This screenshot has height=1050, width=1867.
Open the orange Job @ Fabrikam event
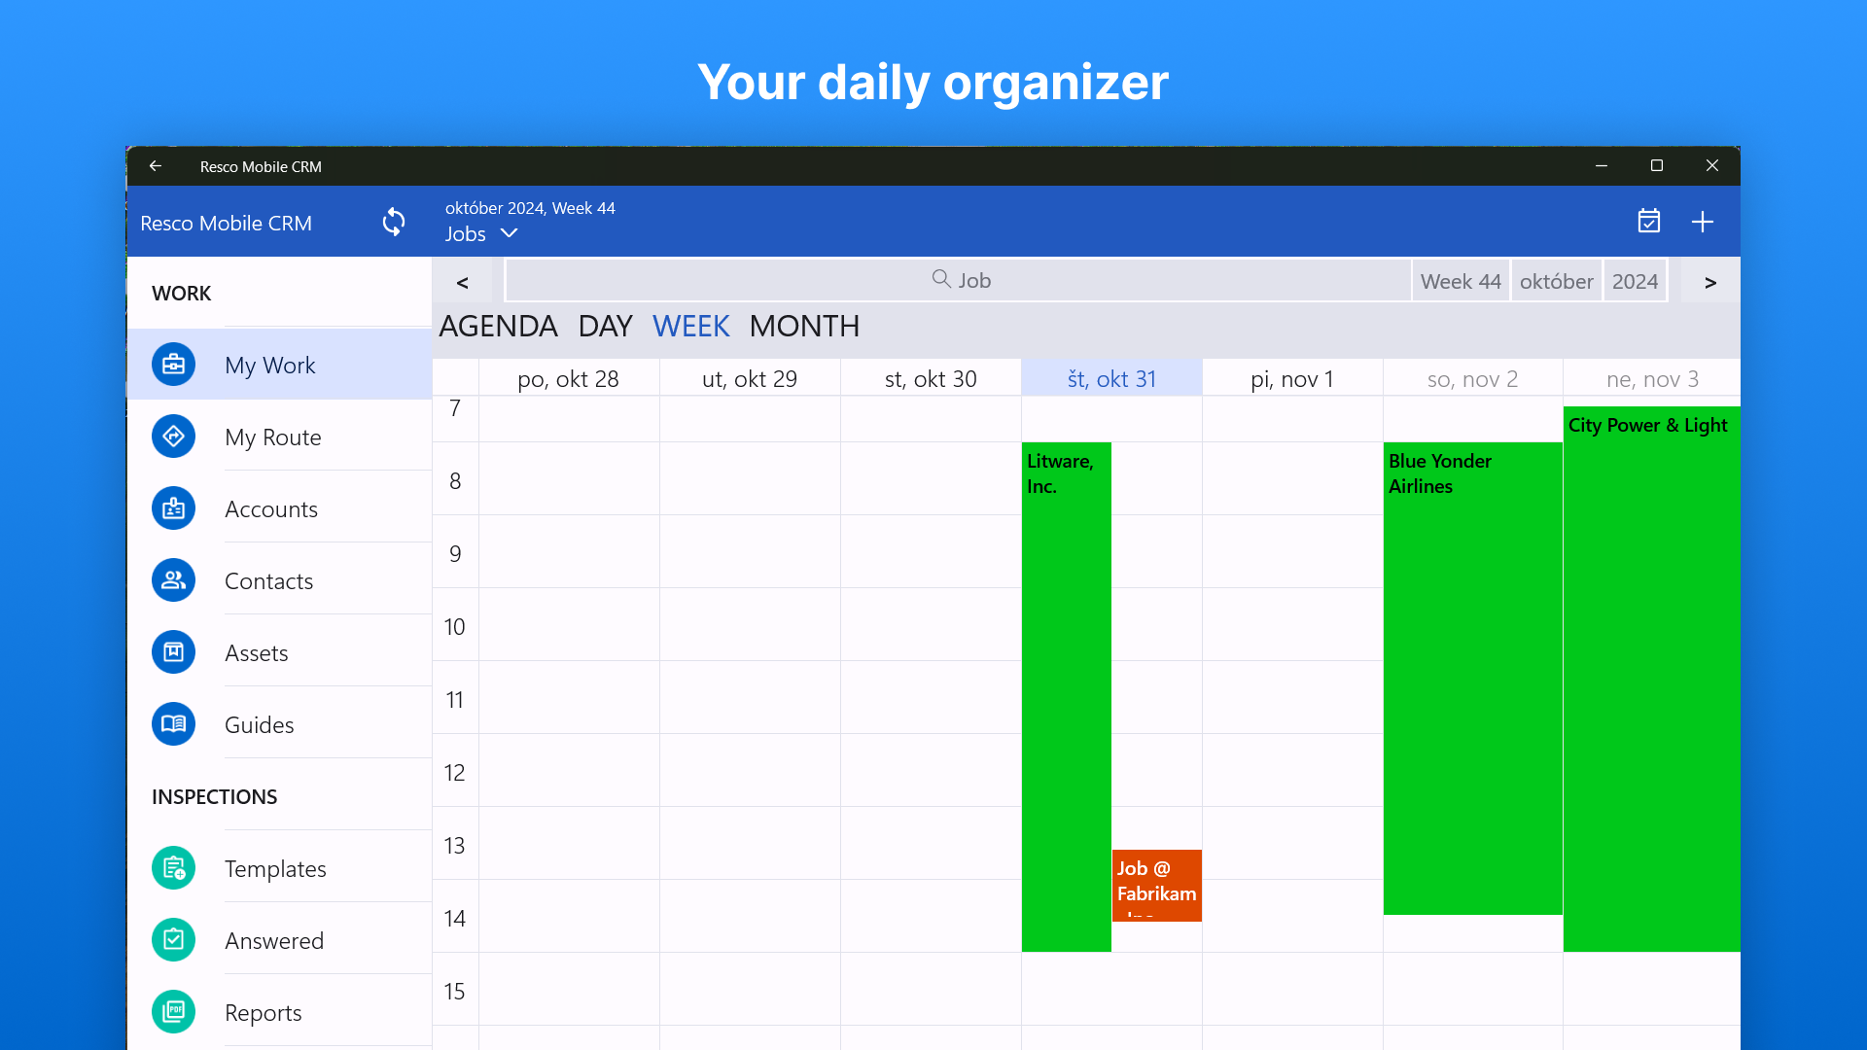1156,885
